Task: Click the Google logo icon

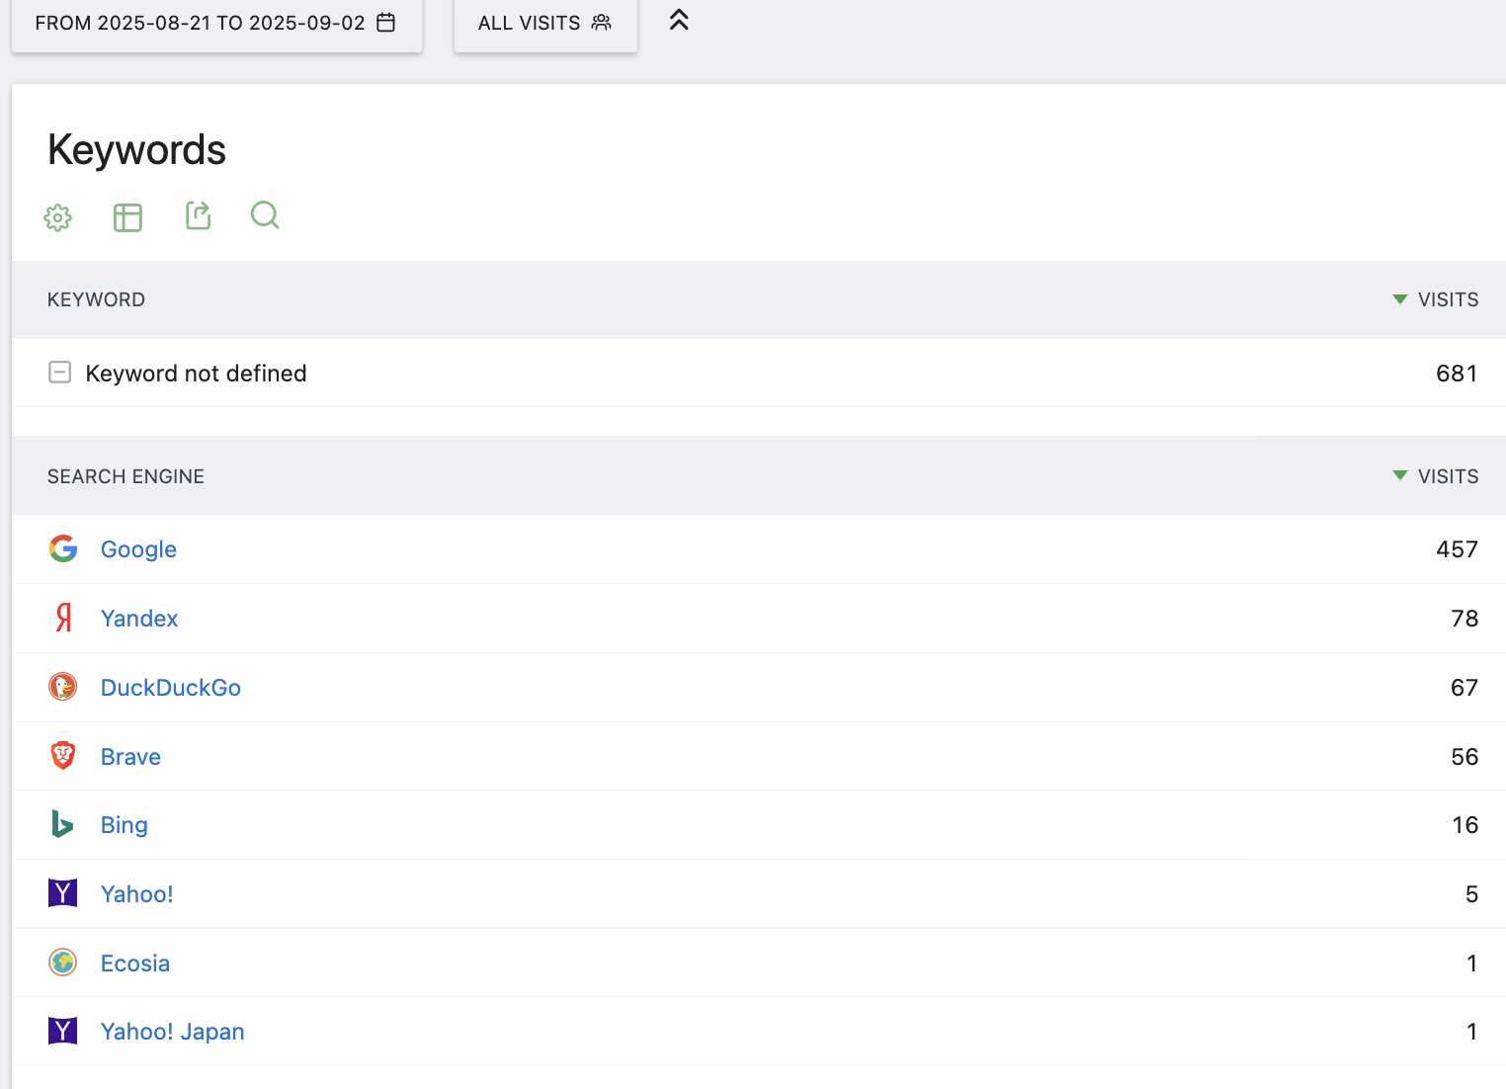Action: click(x=63, y=548)
